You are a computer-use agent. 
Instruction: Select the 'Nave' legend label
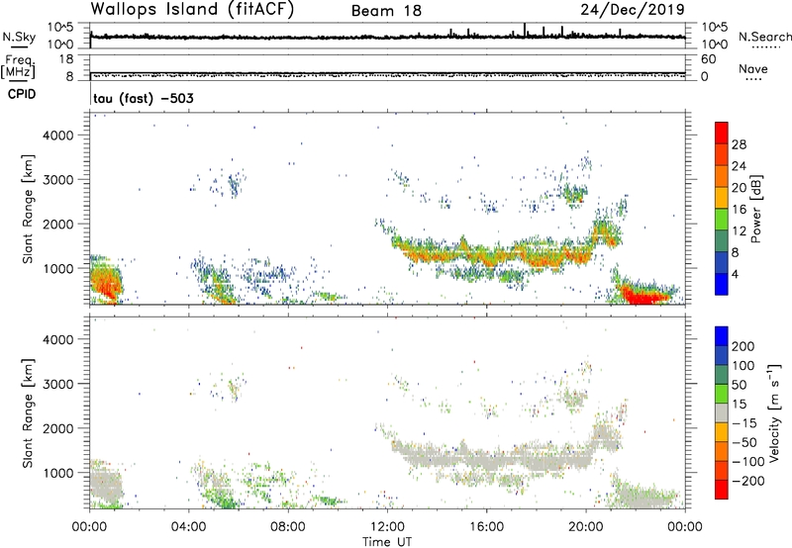point(753,69)
